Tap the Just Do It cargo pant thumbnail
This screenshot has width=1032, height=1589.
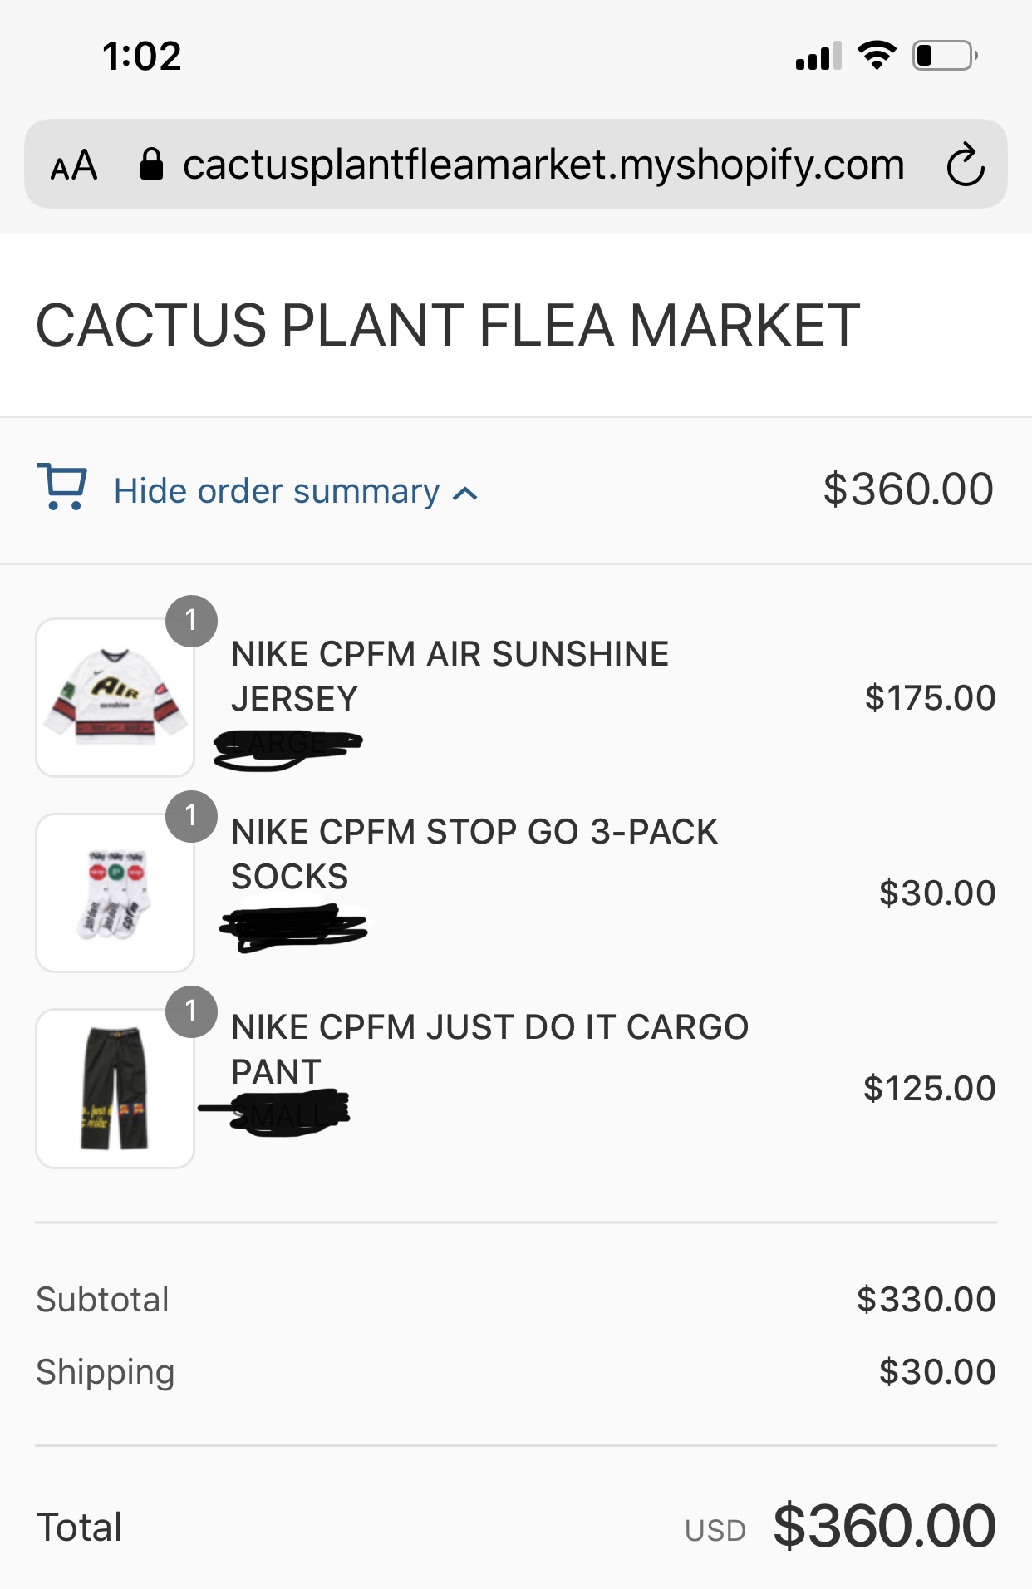[x=115, y=1088]
